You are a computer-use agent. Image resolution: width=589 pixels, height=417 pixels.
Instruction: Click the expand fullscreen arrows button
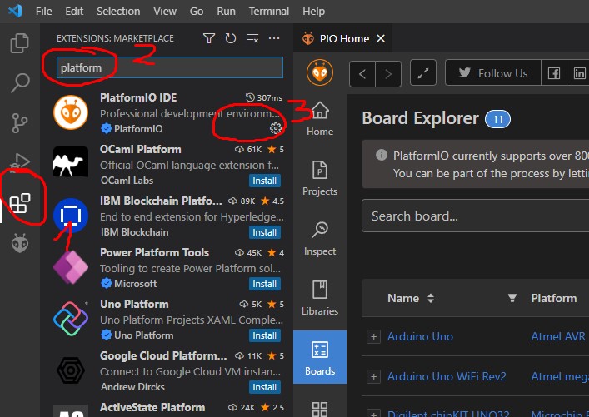[x=423, y=72]
